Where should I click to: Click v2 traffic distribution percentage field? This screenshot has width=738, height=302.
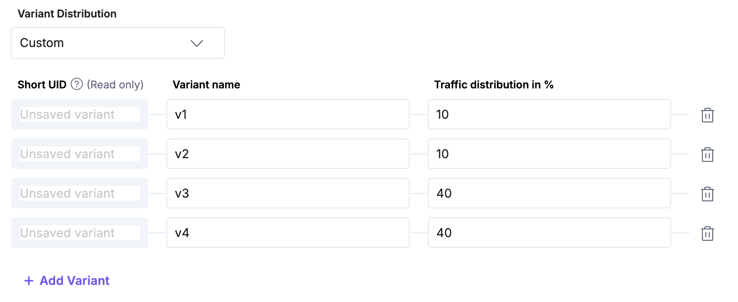click(549, 154)
